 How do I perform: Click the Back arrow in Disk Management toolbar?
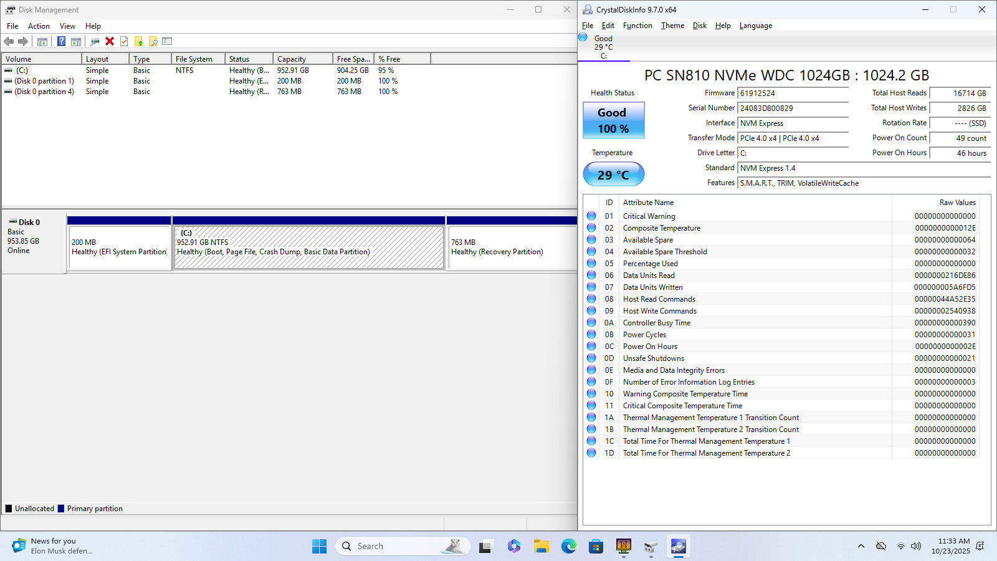9,41
